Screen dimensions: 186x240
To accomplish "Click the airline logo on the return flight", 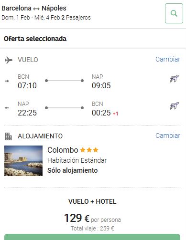I will (175, 106).
